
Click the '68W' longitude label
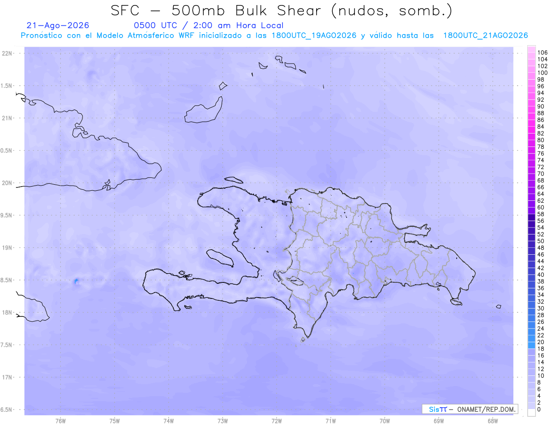click(493, 421)
